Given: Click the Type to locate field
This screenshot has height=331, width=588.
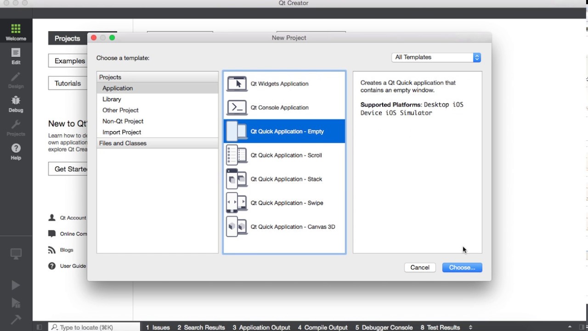Looking at the screenshot, I should click(x=95, y=327).
